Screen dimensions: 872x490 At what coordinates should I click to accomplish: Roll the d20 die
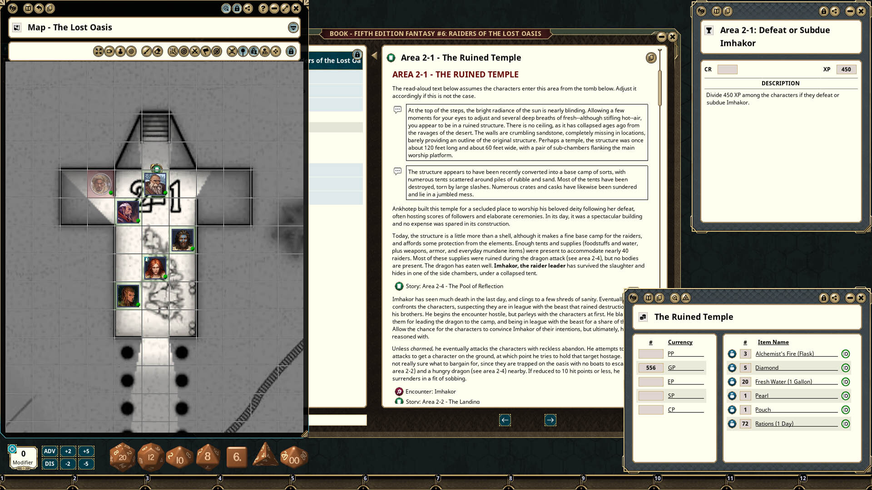click(122, 457)
